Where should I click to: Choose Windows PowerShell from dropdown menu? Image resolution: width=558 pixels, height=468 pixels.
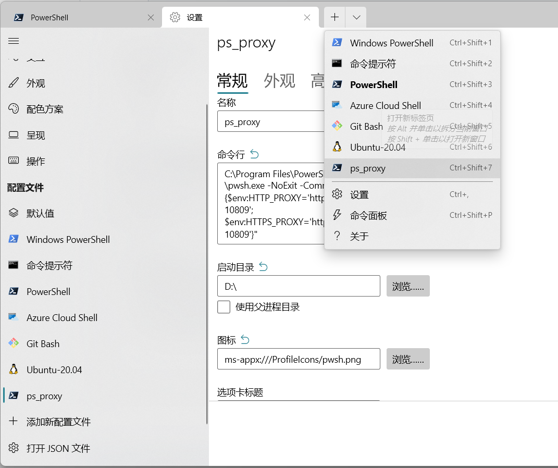pos(412,43)
